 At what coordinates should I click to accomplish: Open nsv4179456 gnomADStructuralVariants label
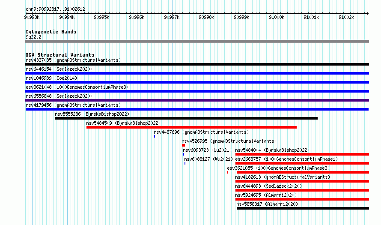pos(73,105)
